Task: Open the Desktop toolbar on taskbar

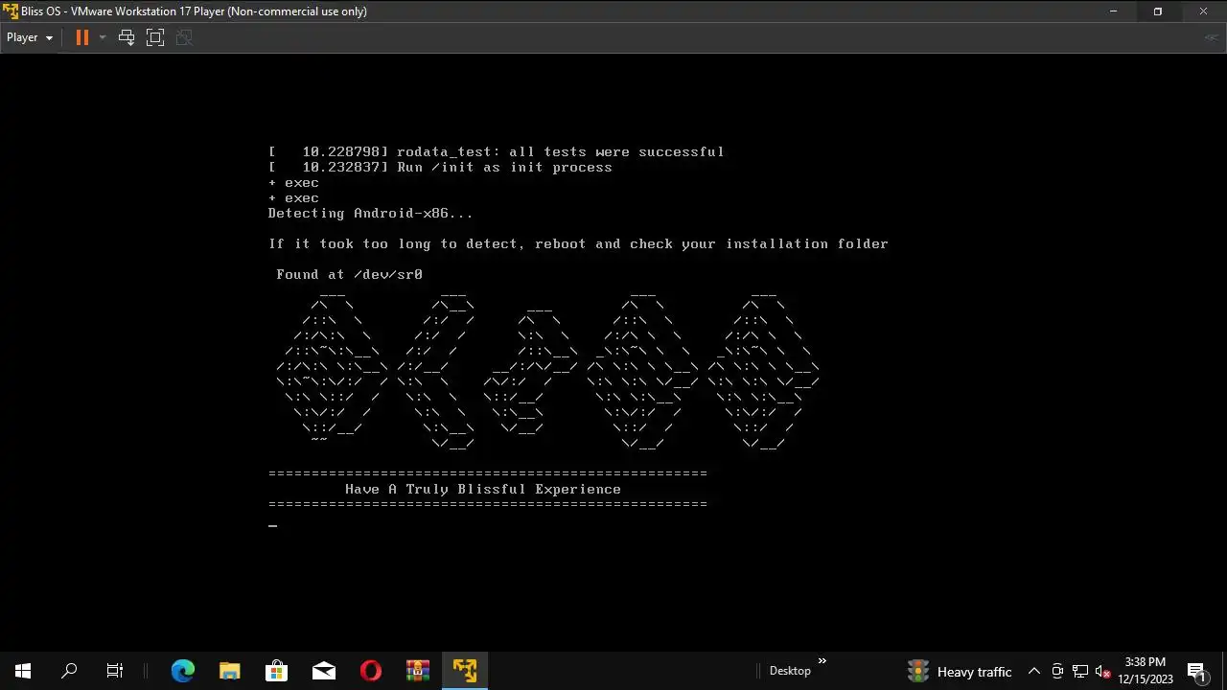Action: 790,671
